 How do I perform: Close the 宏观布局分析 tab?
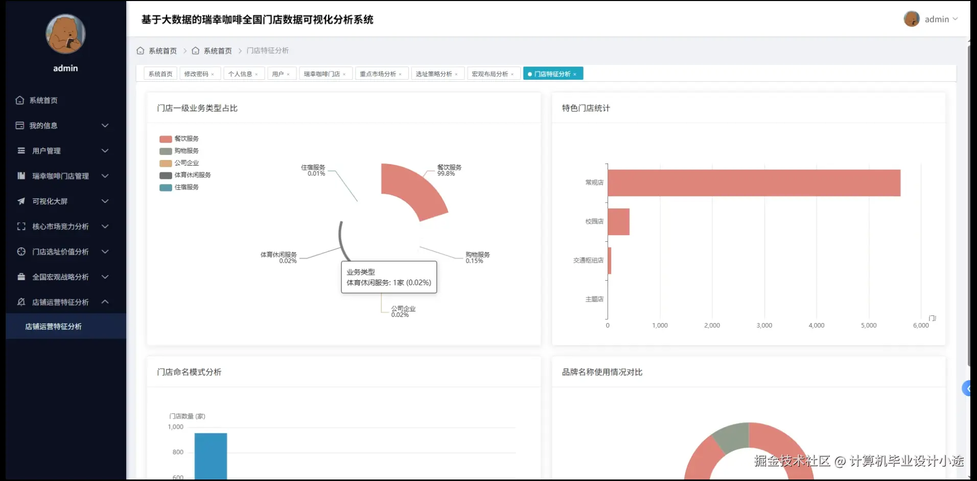point(512,75)
